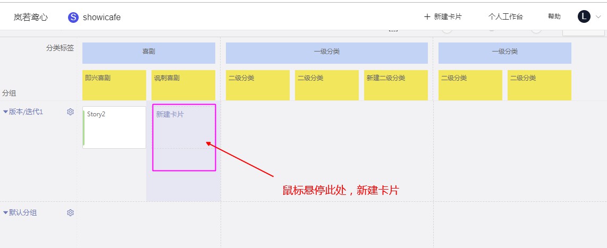Viewport: 607px width, 248px height.
Task: Open the Story2 card
Action: click(x=114, y=127)
